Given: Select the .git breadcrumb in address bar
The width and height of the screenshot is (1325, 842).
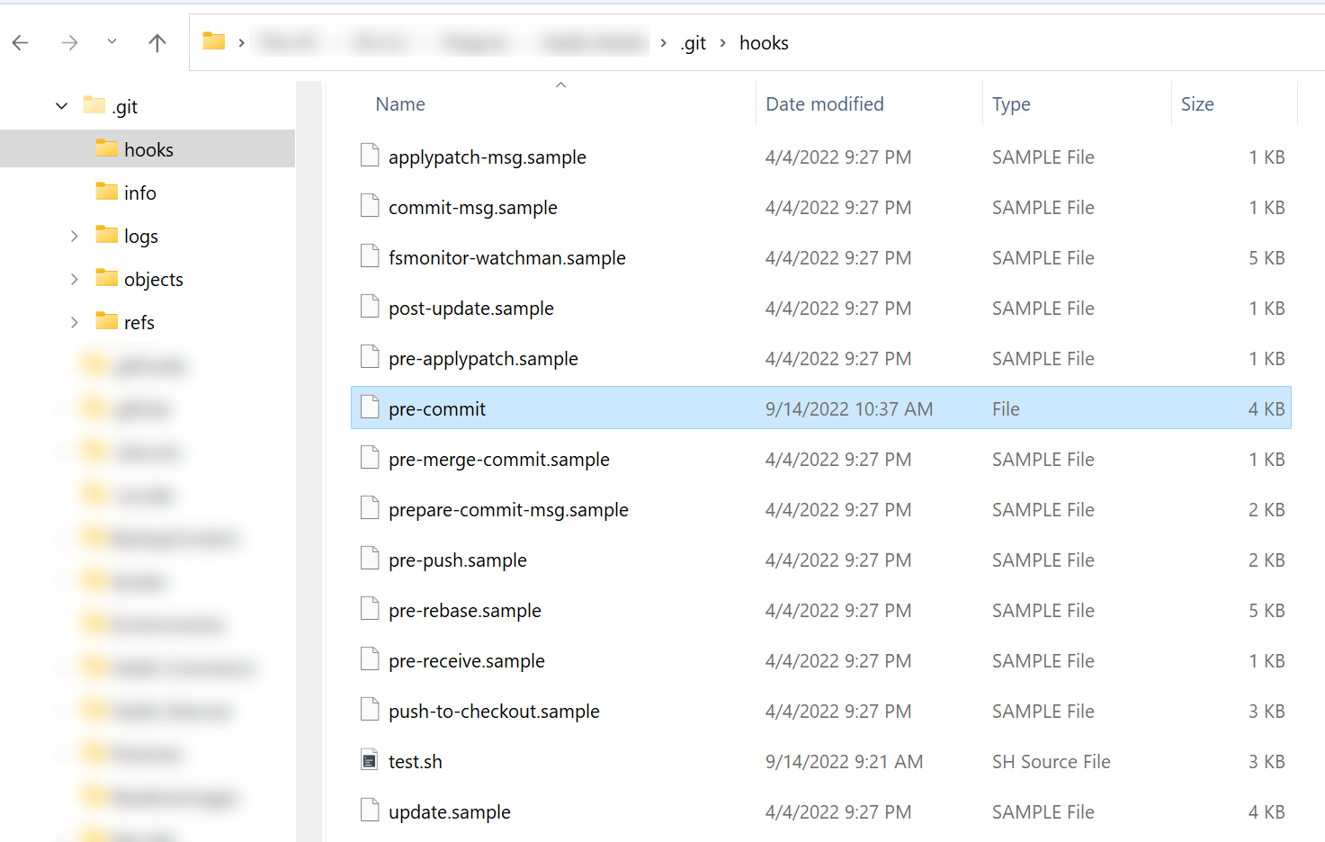Looking at the screenshot, I should click(694, 43).
